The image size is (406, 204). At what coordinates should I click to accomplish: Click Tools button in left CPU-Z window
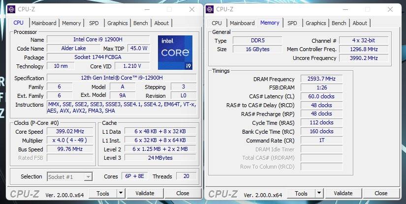pos(103,193)
